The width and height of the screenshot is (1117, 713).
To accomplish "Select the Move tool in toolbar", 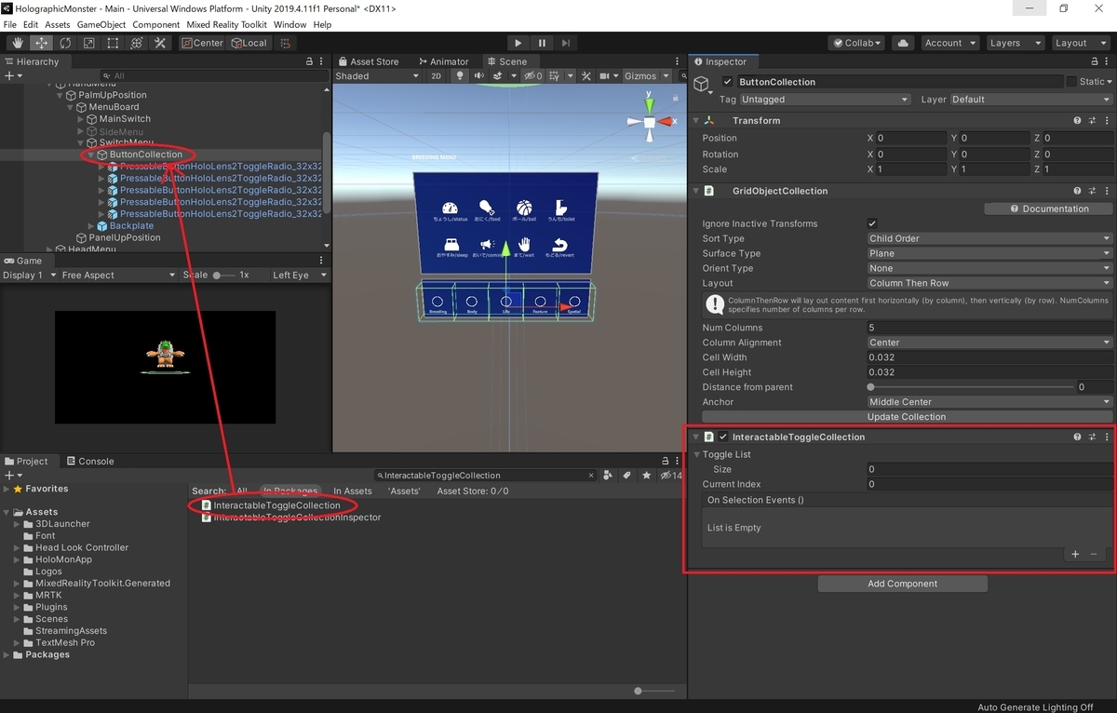I will (x=42, y=43).
